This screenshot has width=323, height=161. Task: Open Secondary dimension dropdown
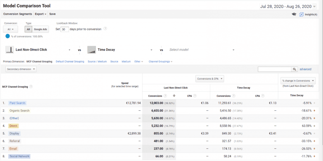click(x=21, y=69)
